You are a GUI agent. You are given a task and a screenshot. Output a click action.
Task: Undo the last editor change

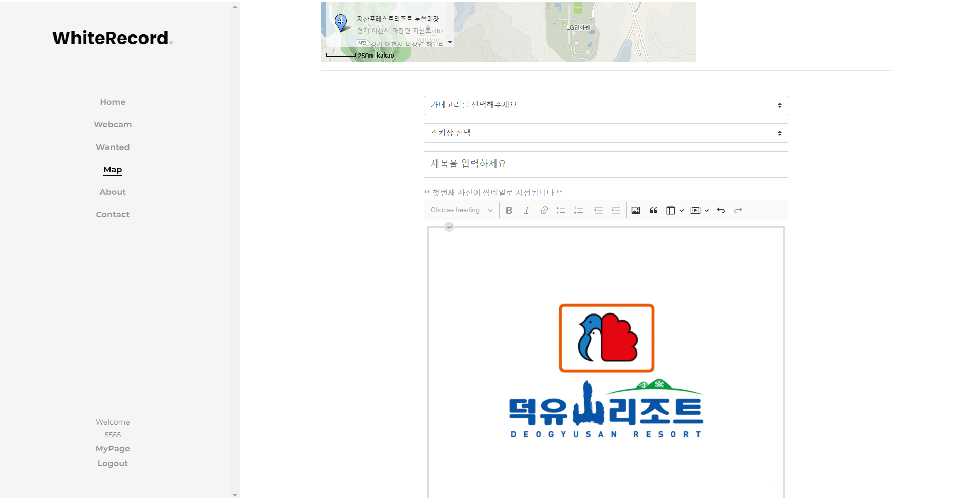click(x=721, y=210)
